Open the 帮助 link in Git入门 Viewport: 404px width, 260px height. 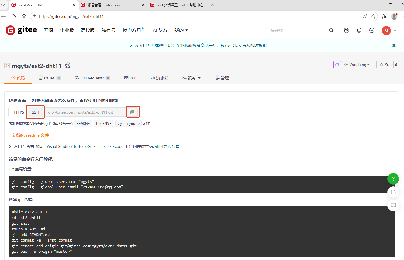pyautogui.click(x=39, y=147)
